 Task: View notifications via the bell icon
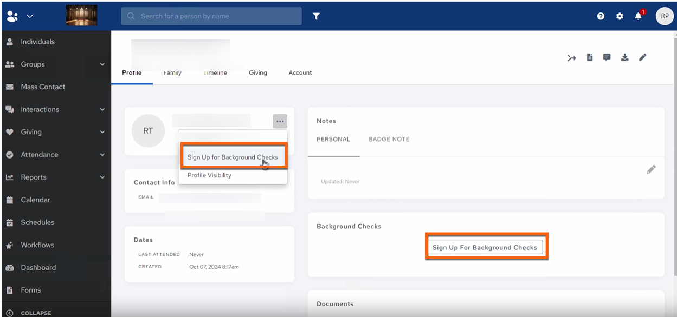[x=639, y=16]
